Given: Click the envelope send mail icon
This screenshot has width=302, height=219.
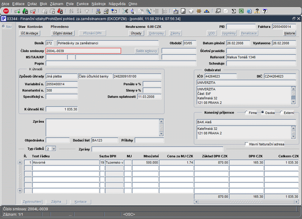Looking at the screenshot, I should pos(114,11).
